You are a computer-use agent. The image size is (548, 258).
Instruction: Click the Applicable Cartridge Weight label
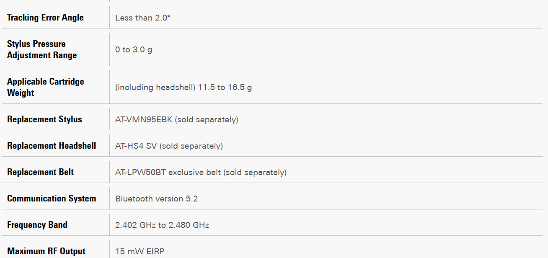pyautogui.click(x=45, y=87)
